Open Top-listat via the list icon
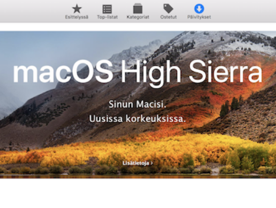Screen dimensions: 276x208 (x=107, y=9)
